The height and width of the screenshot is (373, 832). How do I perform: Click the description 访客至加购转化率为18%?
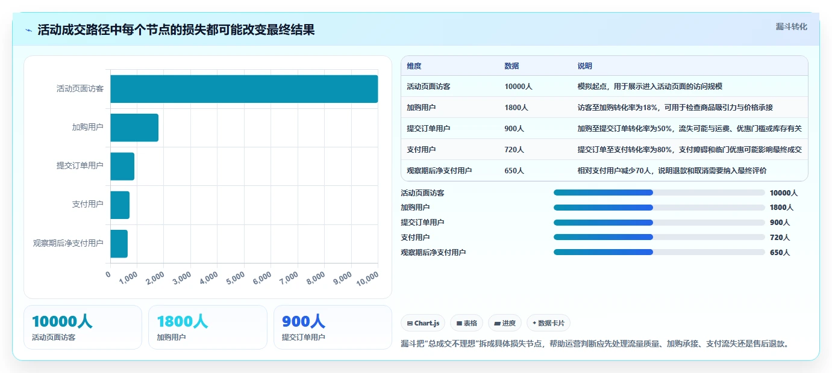coord(675,108)
